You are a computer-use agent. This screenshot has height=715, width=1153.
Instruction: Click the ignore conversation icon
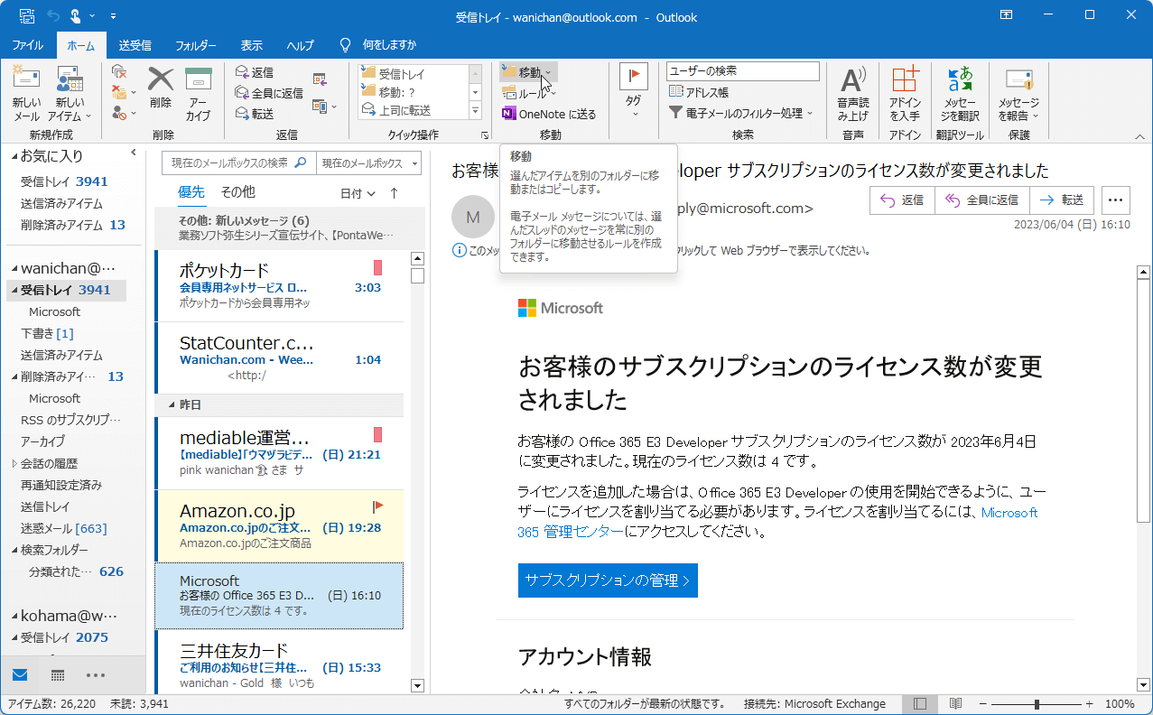click(x=119, y=72)
